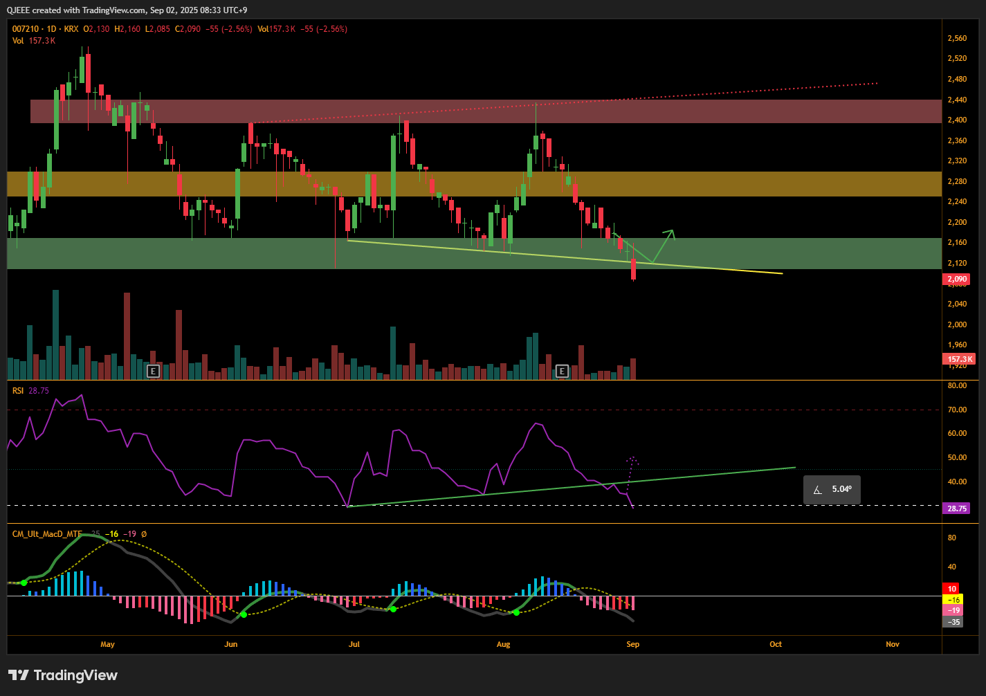Click the 50.00 RSI axis label
Viewport: 986px width, 696px height.
tap(957, 458)
